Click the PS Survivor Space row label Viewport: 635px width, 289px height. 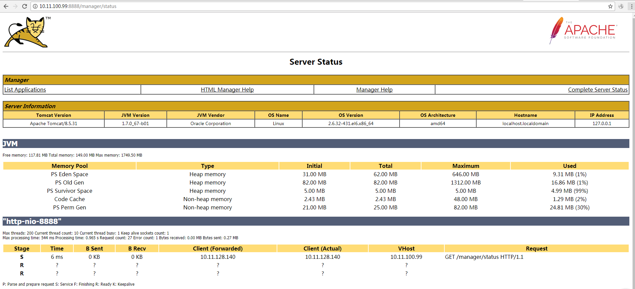(69, 191)
